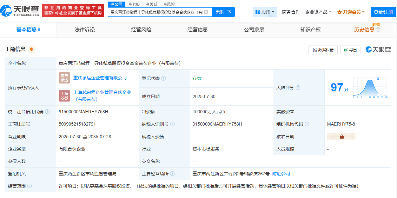Expand the 企业级产品 dropdown

318,12
